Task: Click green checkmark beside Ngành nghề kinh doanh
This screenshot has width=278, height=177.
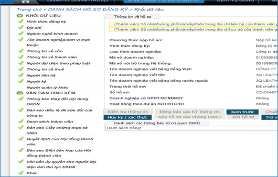Action: click(x=21, y=33)
